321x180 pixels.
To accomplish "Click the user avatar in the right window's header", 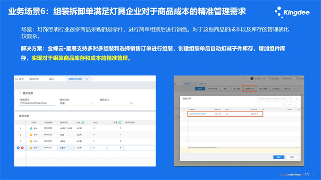I will pyautogui.click(x=252, y=79).
